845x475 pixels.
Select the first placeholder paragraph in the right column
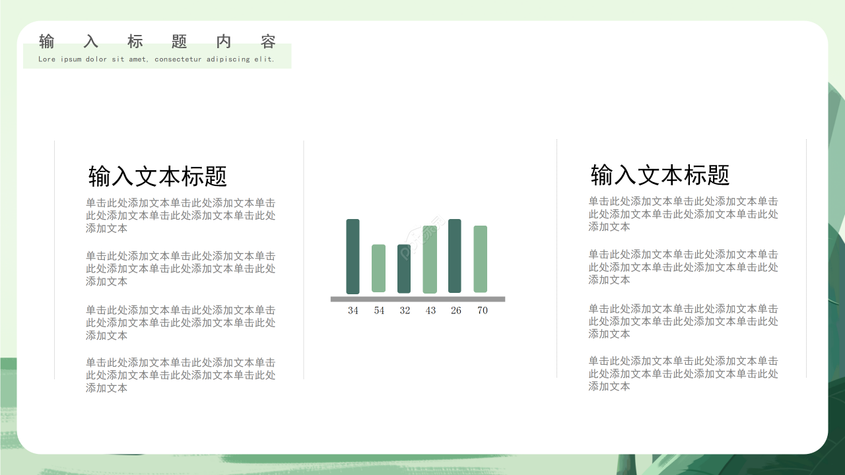click(x=683, y=214)
